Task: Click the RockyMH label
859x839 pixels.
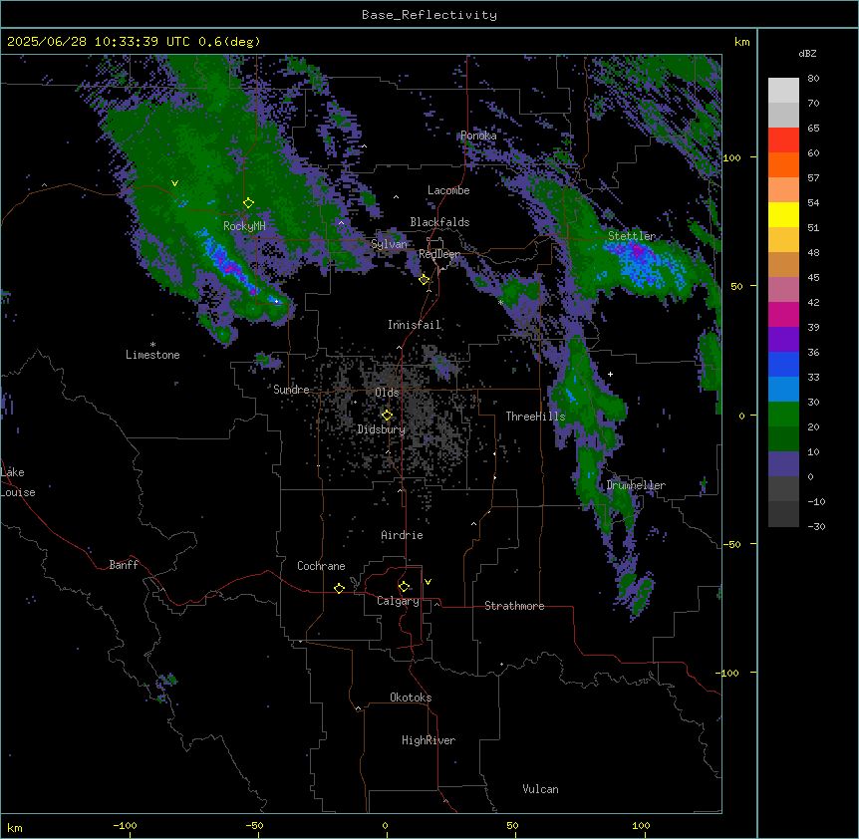Action: coord(244,226)
